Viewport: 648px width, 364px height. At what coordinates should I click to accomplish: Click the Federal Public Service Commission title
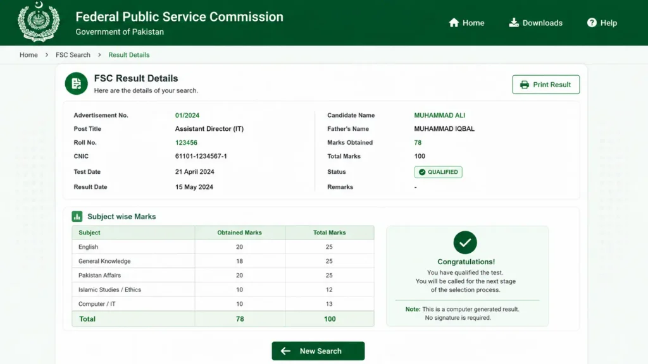click(x=179, y=17)
